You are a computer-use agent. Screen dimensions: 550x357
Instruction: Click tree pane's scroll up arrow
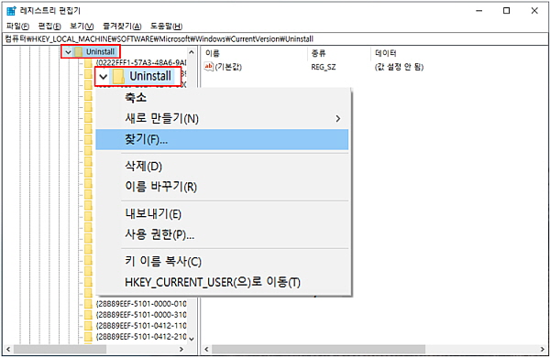tap(192, 52)
